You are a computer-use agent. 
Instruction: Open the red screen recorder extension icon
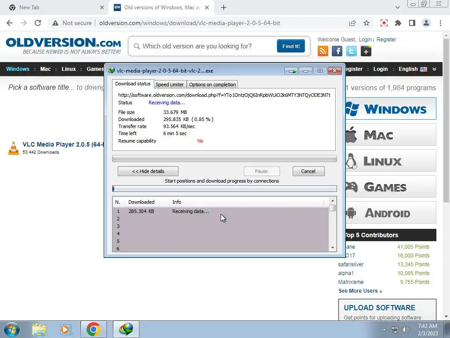point(384,23)
